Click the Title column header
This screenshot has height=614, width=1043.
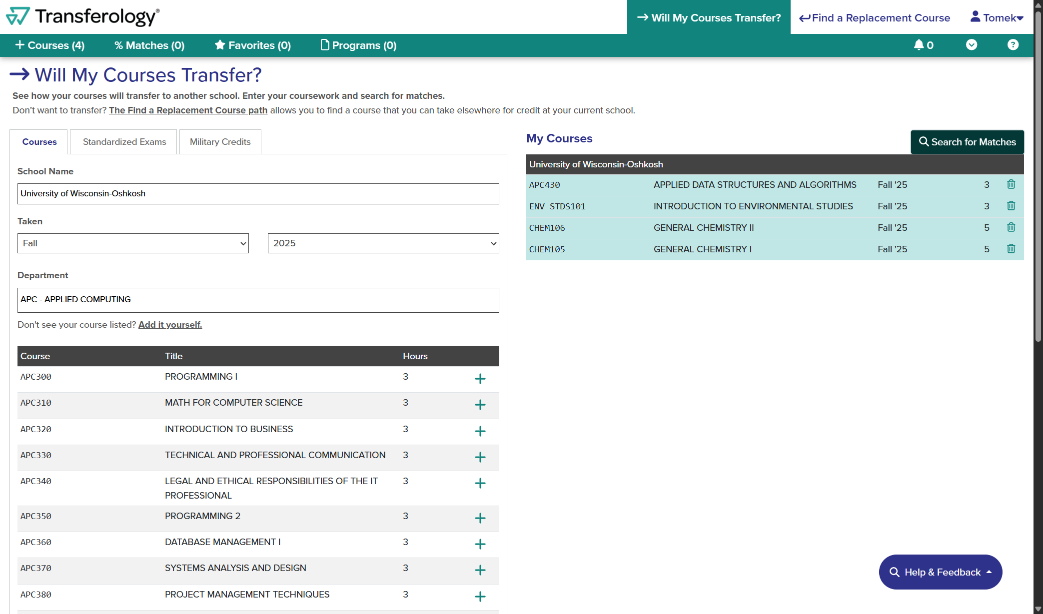click(x=174, y=356)
